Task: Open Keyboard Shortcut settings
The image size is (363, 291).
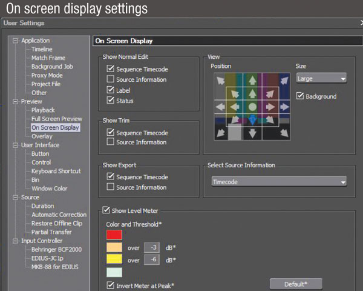Action: [56, 171]
